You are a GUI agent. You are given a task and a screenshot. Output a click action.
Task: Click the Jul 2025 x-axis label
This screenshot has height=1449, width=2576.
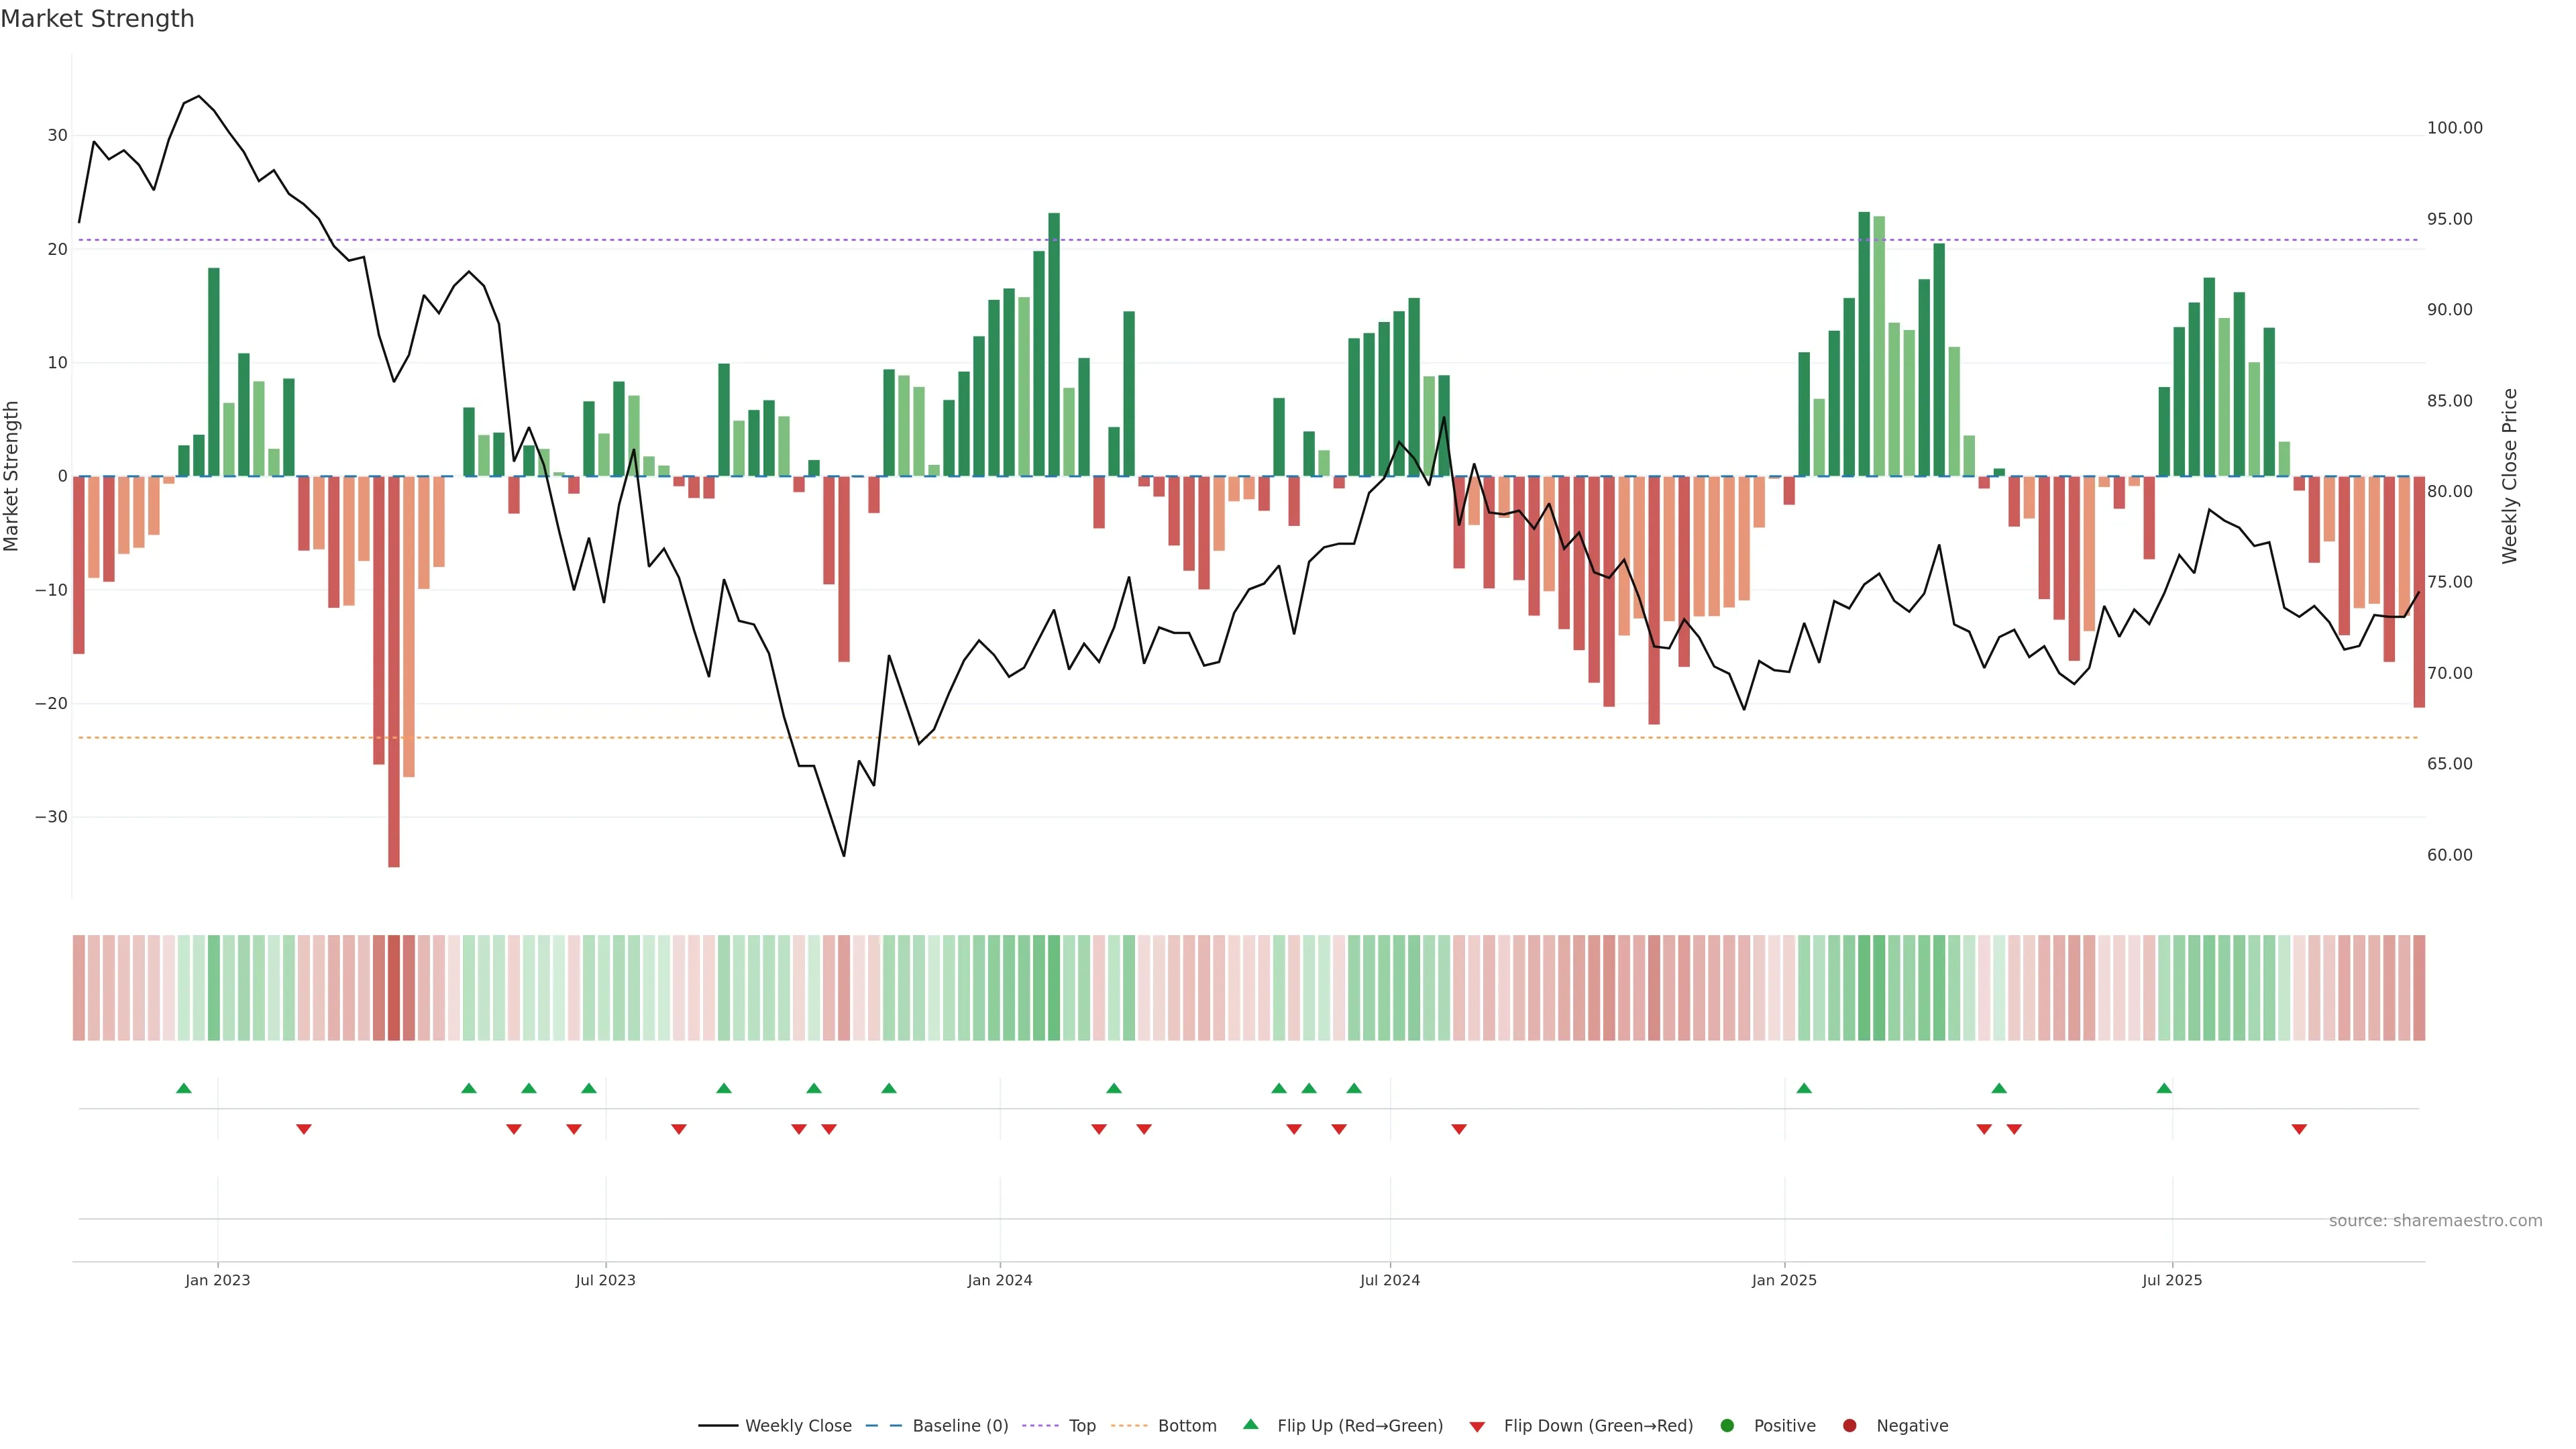pos(2172,1280)
